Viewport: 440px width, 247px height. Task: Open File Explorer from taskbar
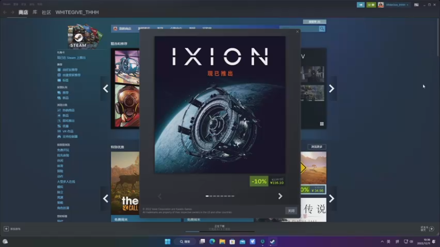(x=222, y=242)
